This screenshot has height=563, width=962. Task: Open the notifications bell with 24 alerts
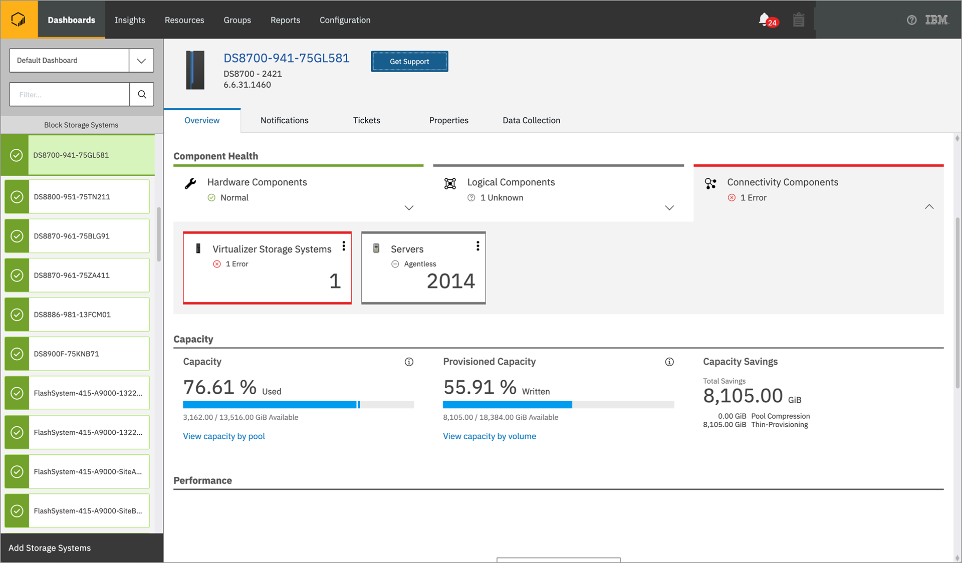[x=768, y=20]
